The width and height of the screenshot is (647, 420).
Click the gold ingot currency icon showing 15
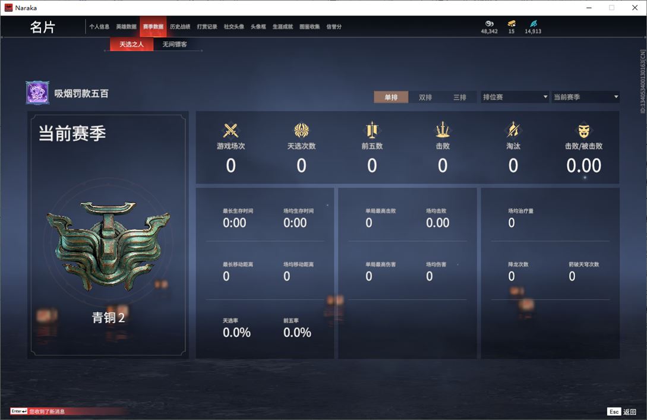512,24
